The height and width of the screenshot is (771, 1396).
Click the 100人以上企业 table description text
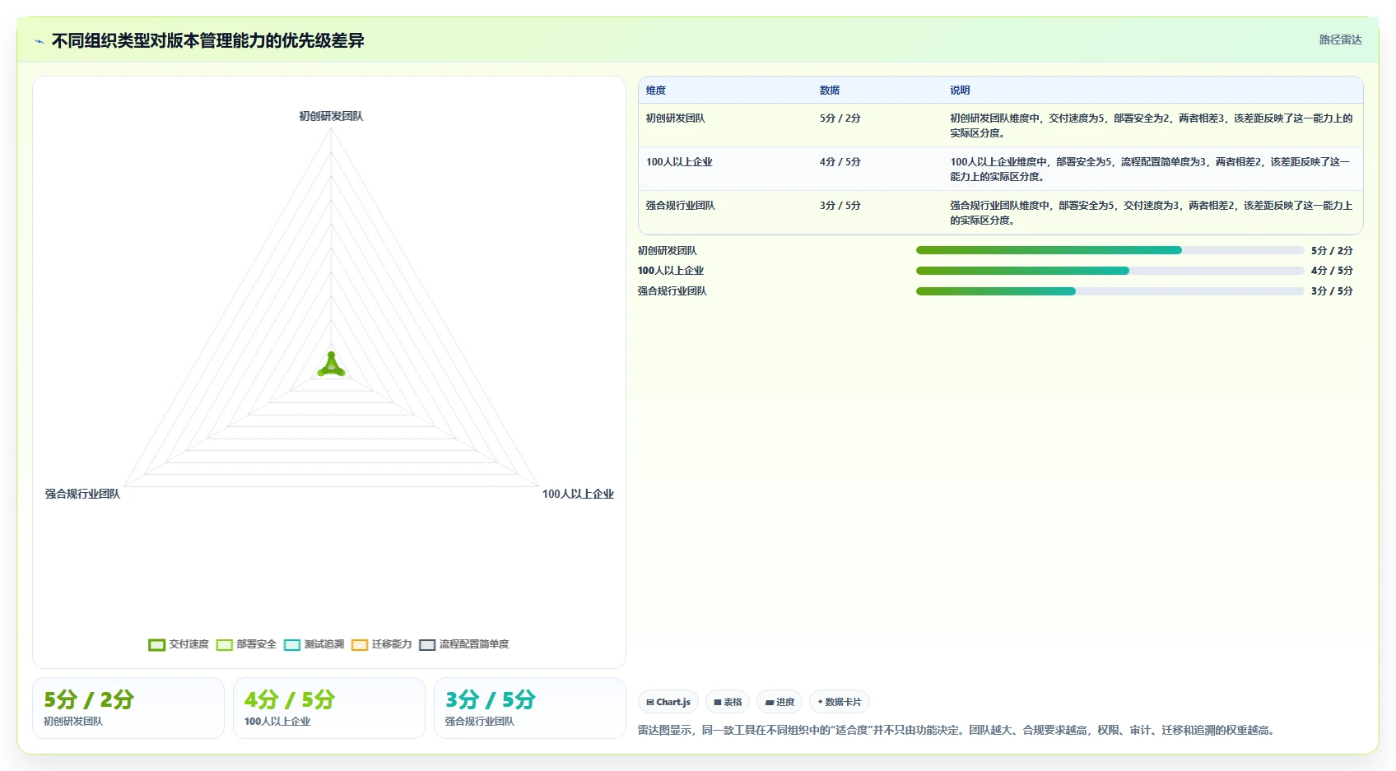tap(1152, 170)
